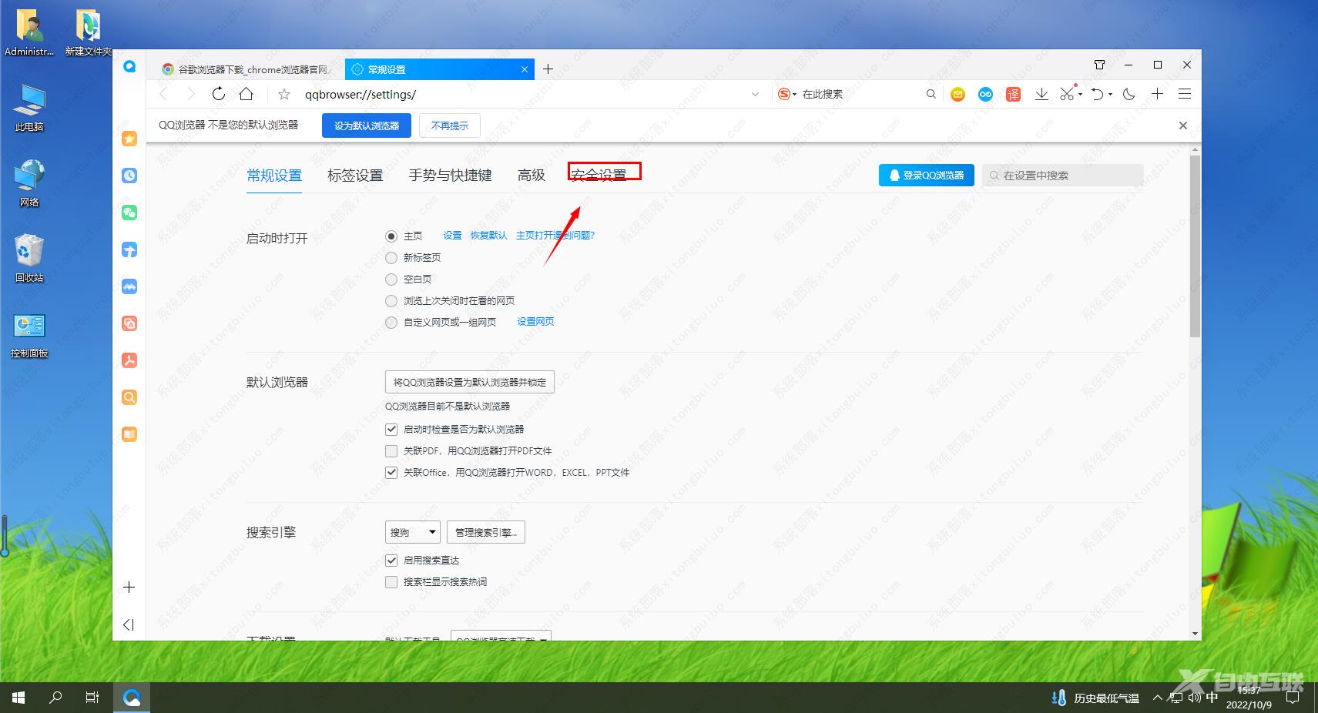Viewport: 1318px width, 713px height.
Task: Open the red PDF sidebar icon
Action: pyautogui.click(x=129, y=360)
